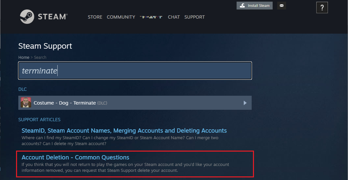Click the STEAM wordmark text
This screenshot has width=348, height=180.
tap(53, 17)
